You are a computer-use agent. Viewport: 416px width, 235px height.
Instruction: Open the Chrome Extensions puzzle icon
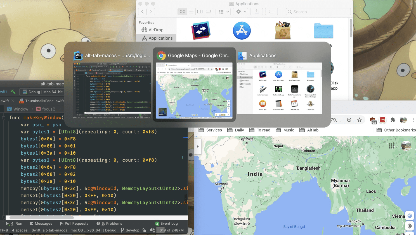coord(393,120)
